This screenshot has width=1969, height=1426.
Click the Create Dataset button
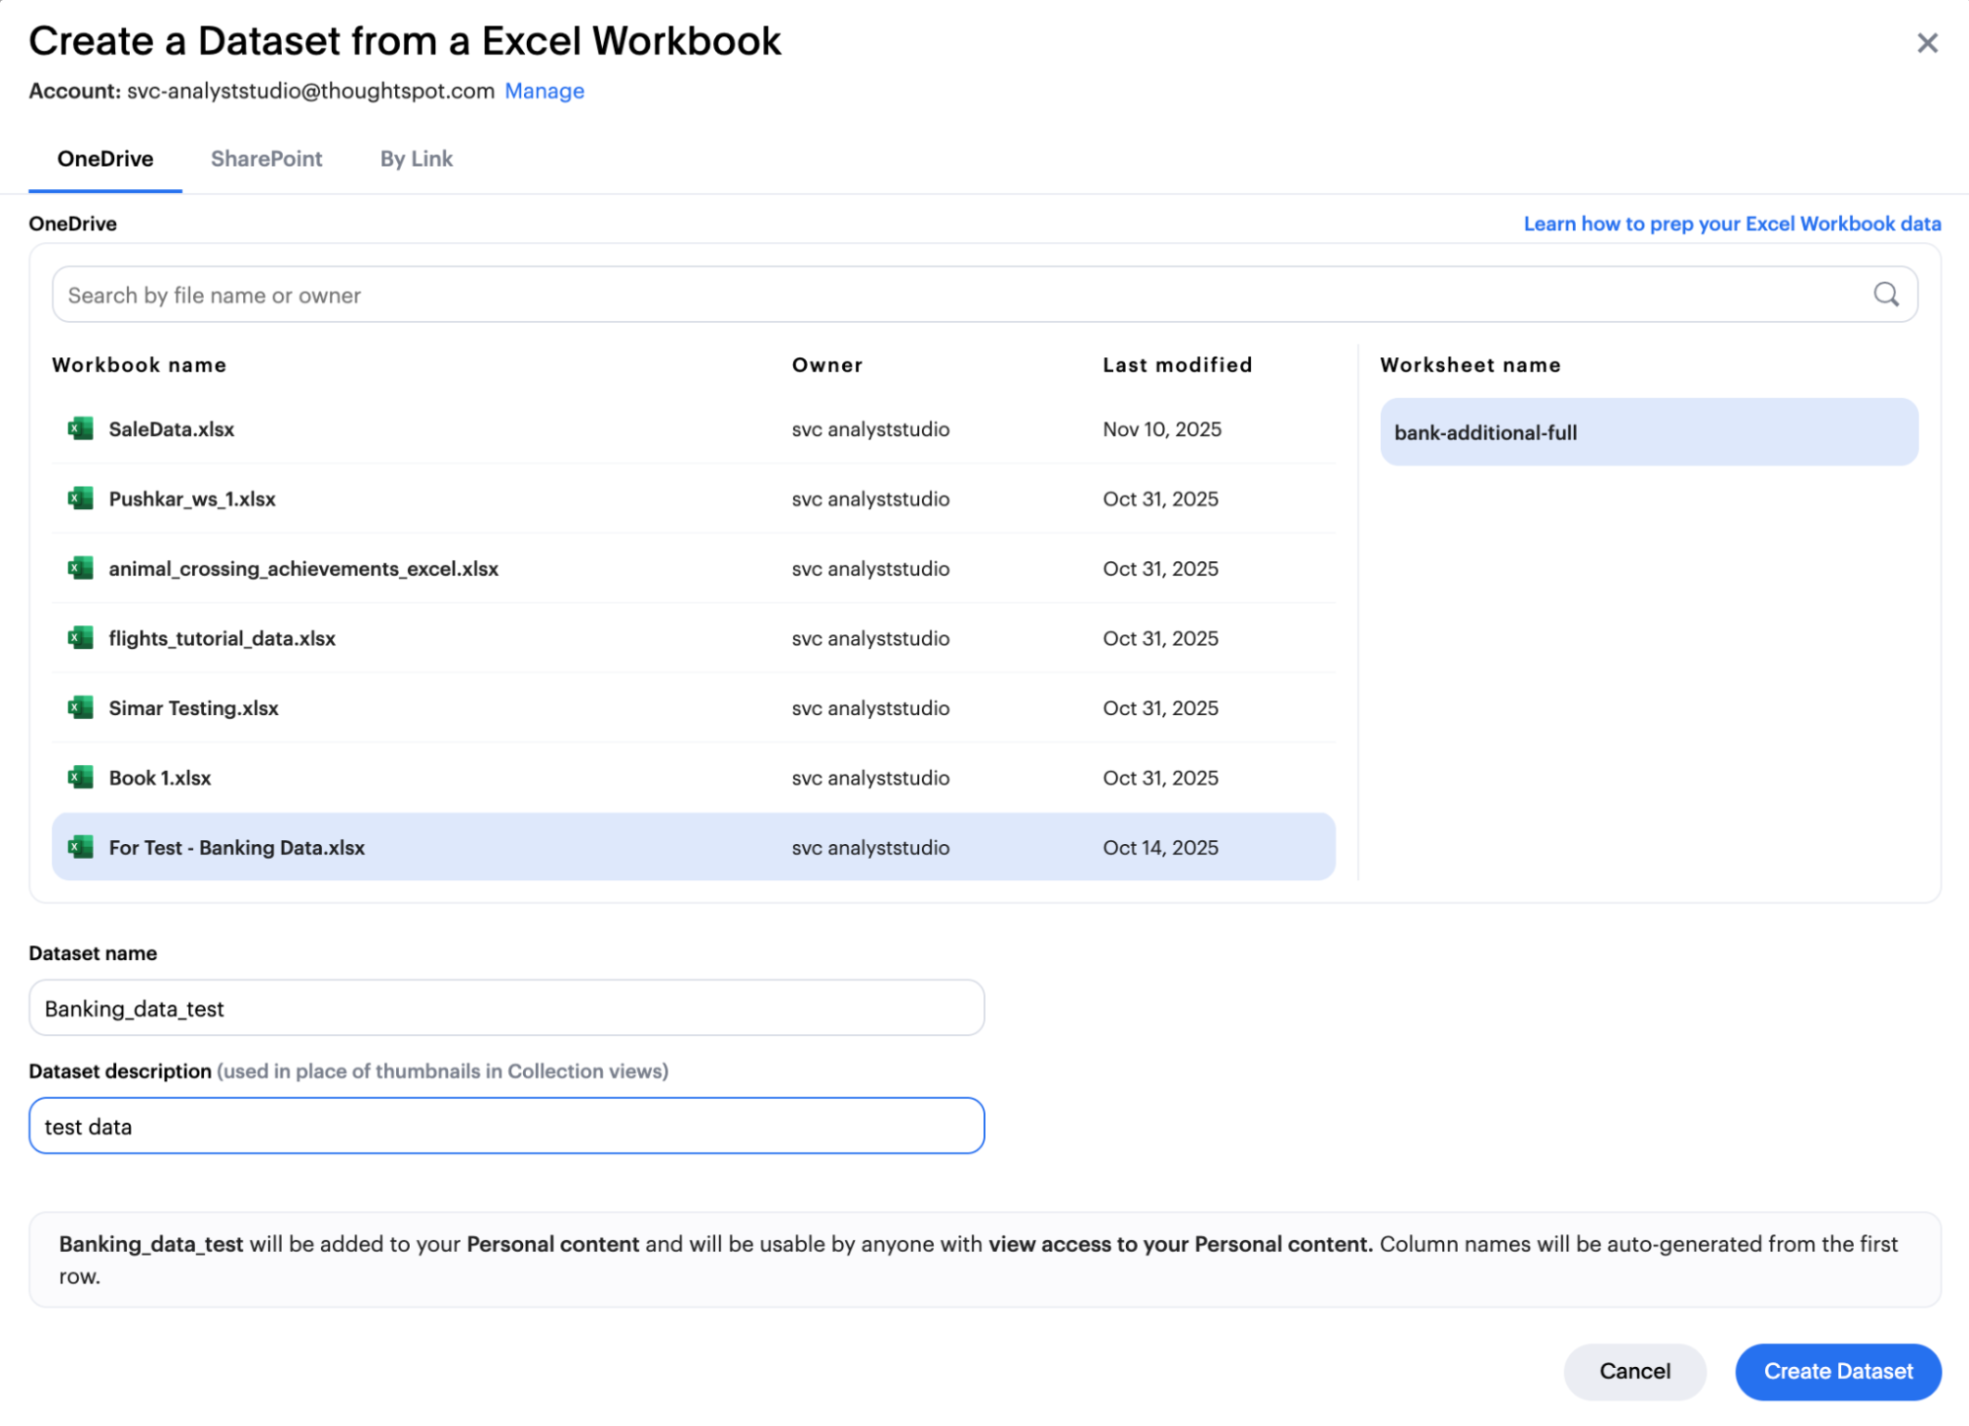click(1837, 1371)
